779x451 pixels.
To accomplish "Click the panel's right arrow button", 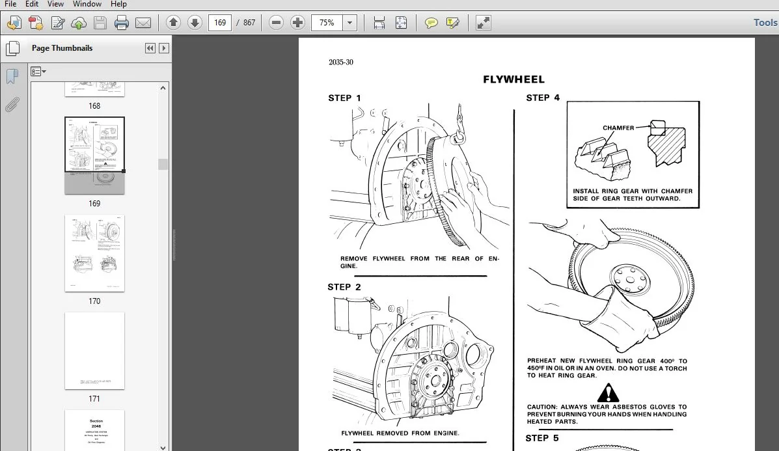I will click(x=163, y=48).
